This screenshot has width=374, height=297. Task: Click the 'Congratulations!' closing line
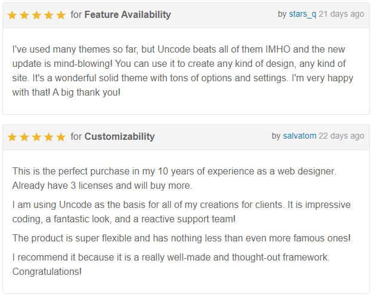(x=47, y=272)
